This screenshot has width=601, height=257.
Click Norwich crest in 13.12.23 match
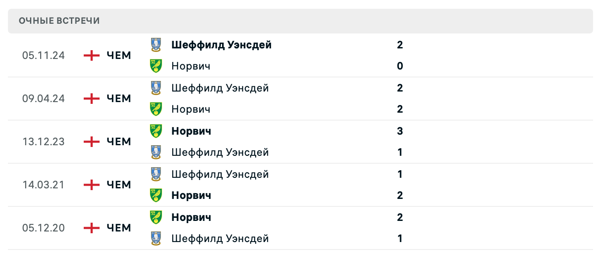coord(156,131)
